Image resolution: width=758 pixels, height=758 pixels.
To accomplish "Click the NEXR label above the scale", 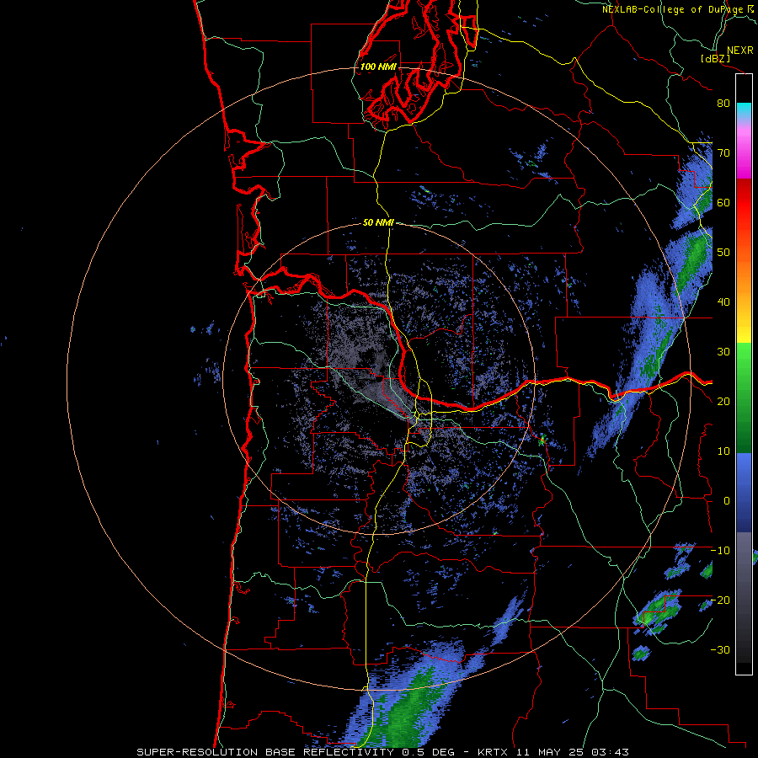I will [739, 51].
